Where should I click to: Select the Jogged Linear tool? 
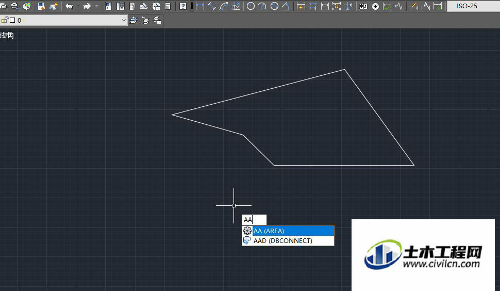pyautogui.click(x=399, y=6)
